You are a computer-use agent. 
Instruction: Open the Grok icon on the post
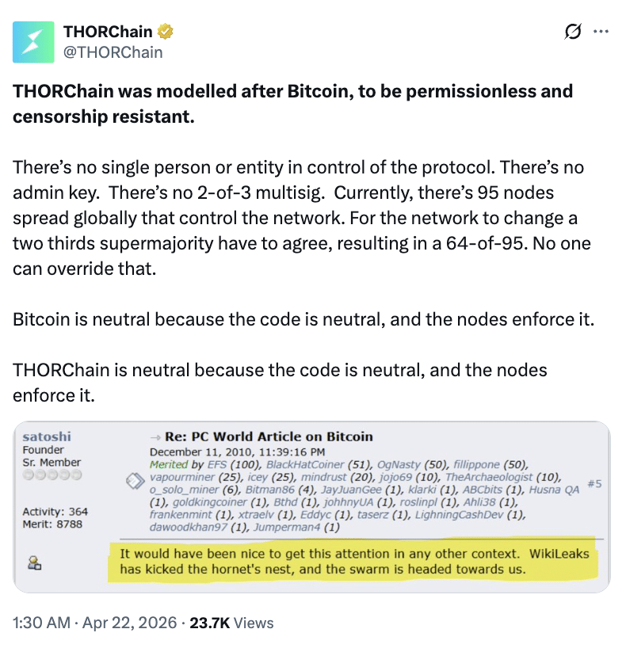coord(571,32)
